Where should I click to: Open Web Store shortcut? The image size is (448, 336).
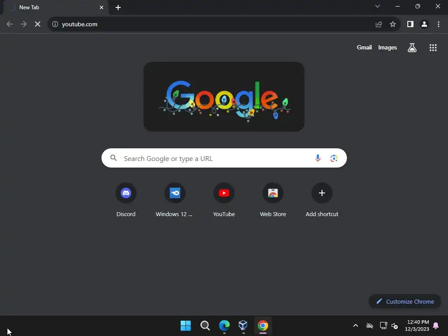(273, 200)
